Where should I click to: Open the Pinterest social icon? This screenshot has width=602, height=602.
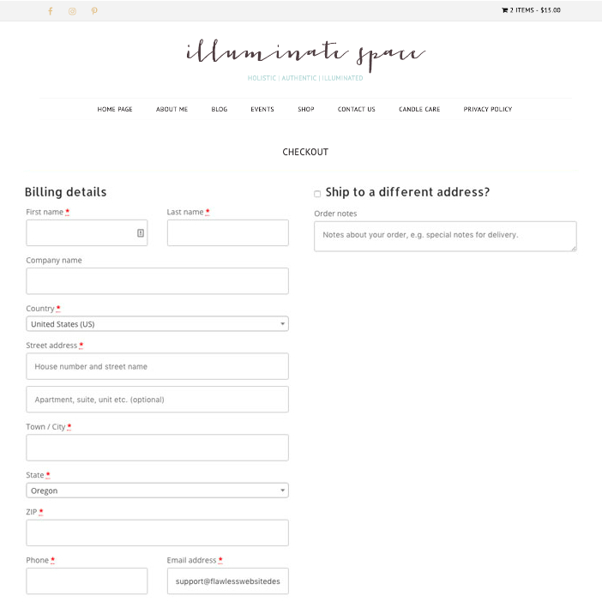pyautogui.click(x=94, y=11)
